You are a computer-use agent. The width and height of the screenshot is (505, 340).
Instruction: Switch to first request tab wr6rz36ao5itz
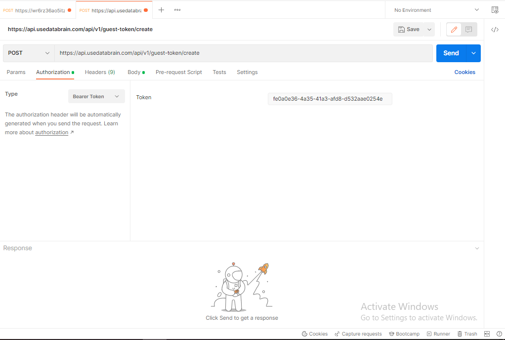click(x=38, y=10)
